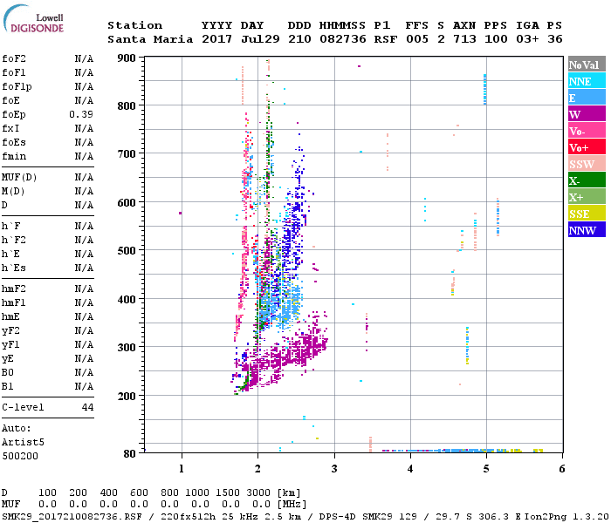Select the foF1p parameter label
The height and width of the screenshot is (523, 611).
pyautogui.click(x=17, y=87)
